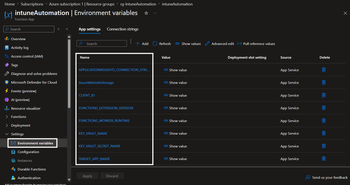350x185 pixels.
Task: Select the App settings tab
Action: [89, 29]
